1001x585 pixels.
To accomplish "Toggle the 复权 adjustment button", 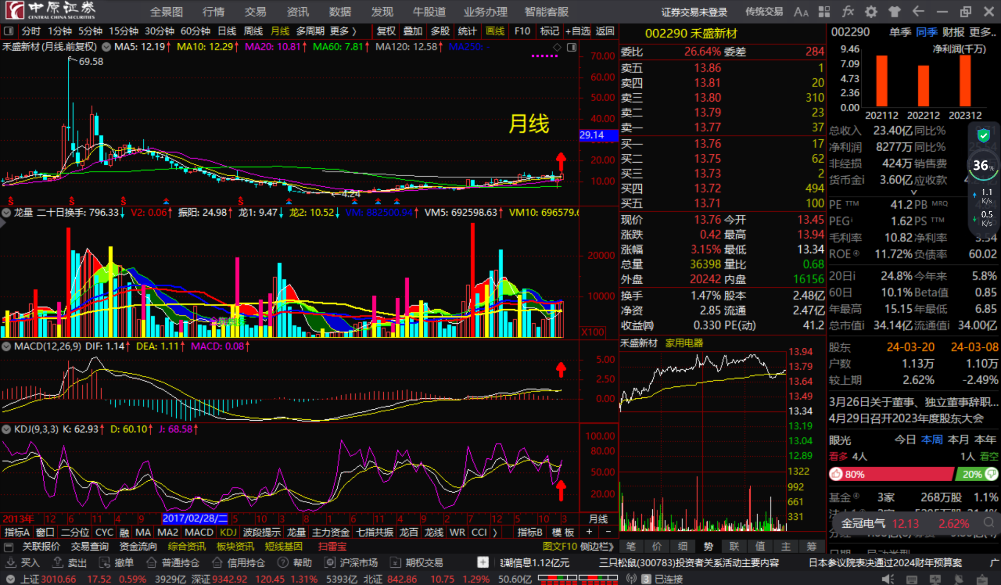I will point(386,31).
